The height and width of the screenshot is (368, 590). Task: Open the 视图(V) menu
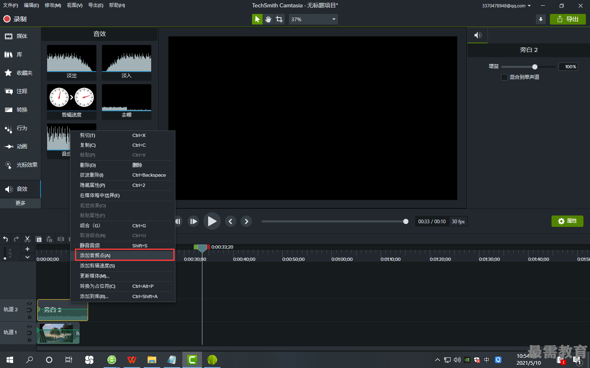point(75,5)
